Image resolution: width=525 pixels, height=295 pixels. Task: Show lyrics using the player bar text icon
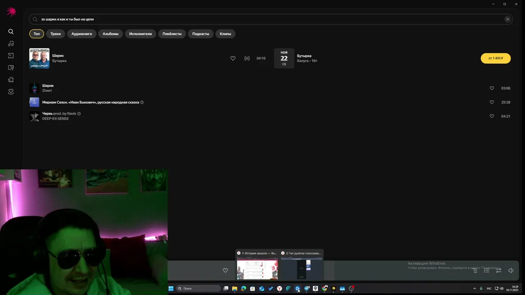pyautogui.click(x=475, y=270)
